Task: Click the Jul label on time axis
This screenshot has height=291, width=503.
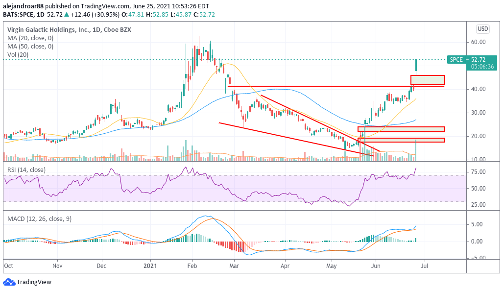Action: tap(425, 266)
